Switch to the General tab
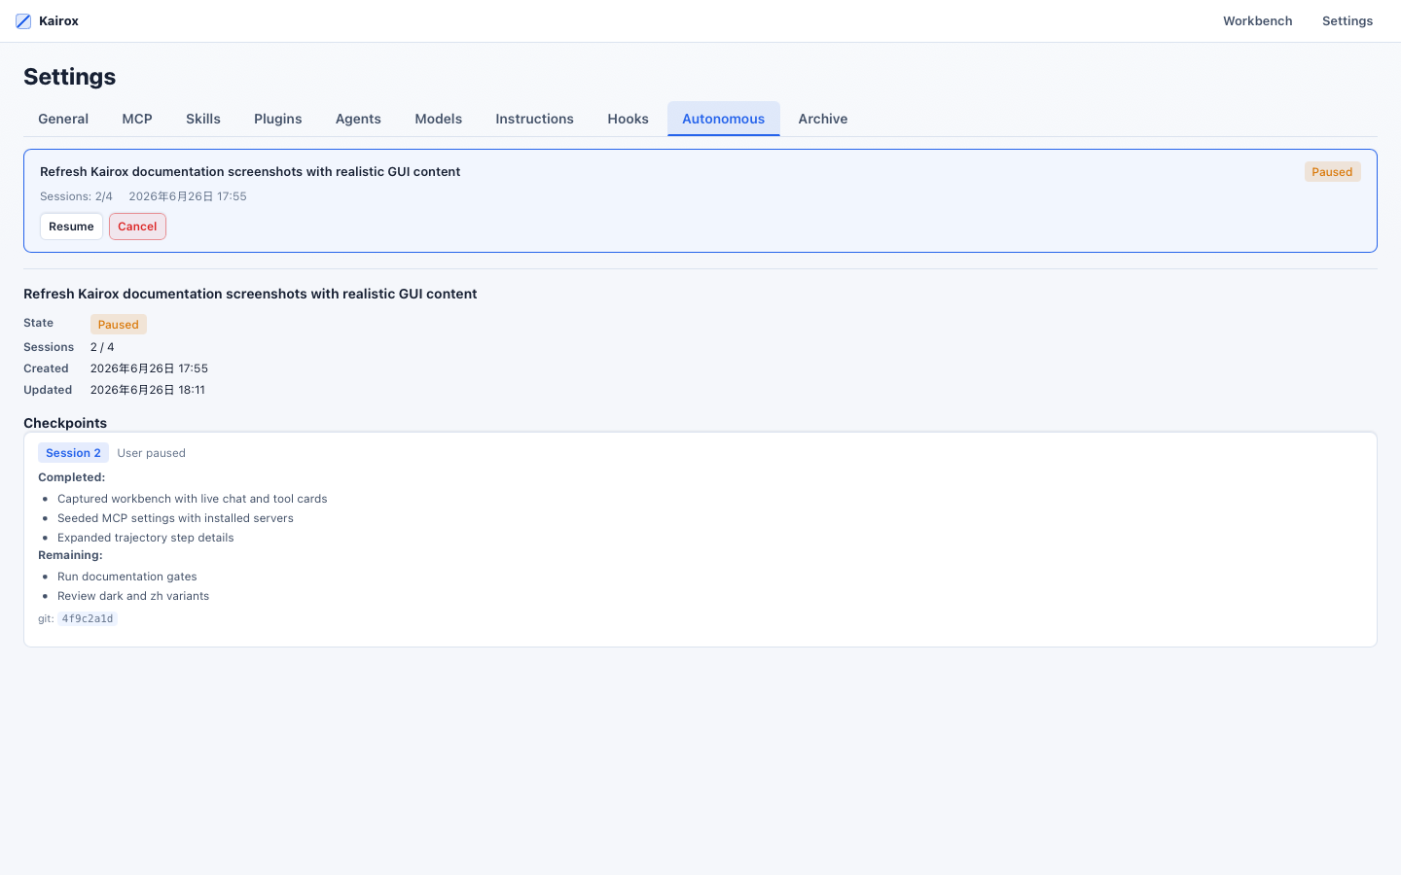This screenshot has height=875, width=1401. pyautogui.click(x=63, y=119)
